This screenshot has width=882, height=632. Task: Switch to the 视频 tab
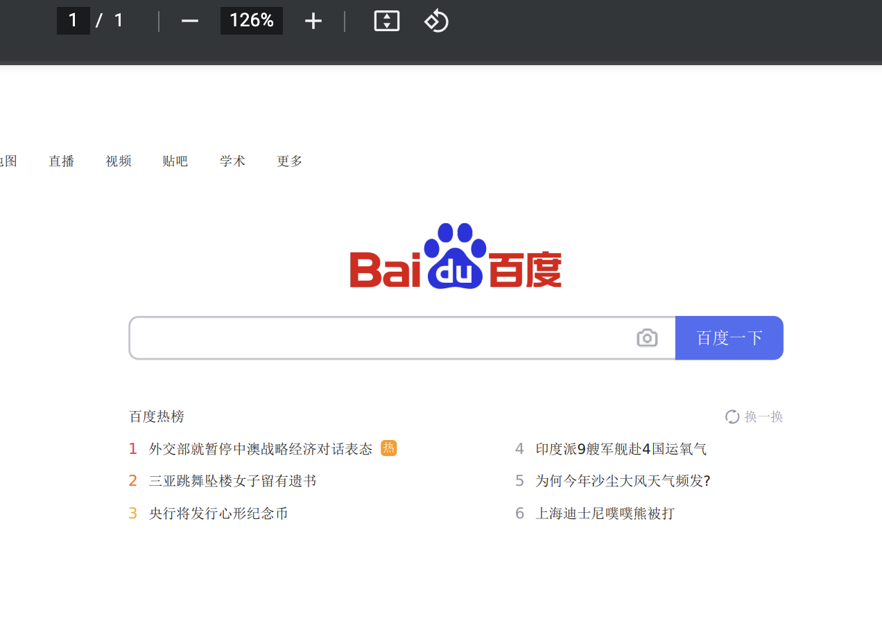(x=118, y=161)
